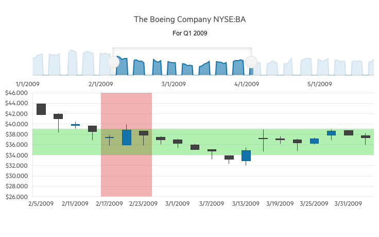
Task: Click the left navigator range handle
Action: (x=113, y=62)
